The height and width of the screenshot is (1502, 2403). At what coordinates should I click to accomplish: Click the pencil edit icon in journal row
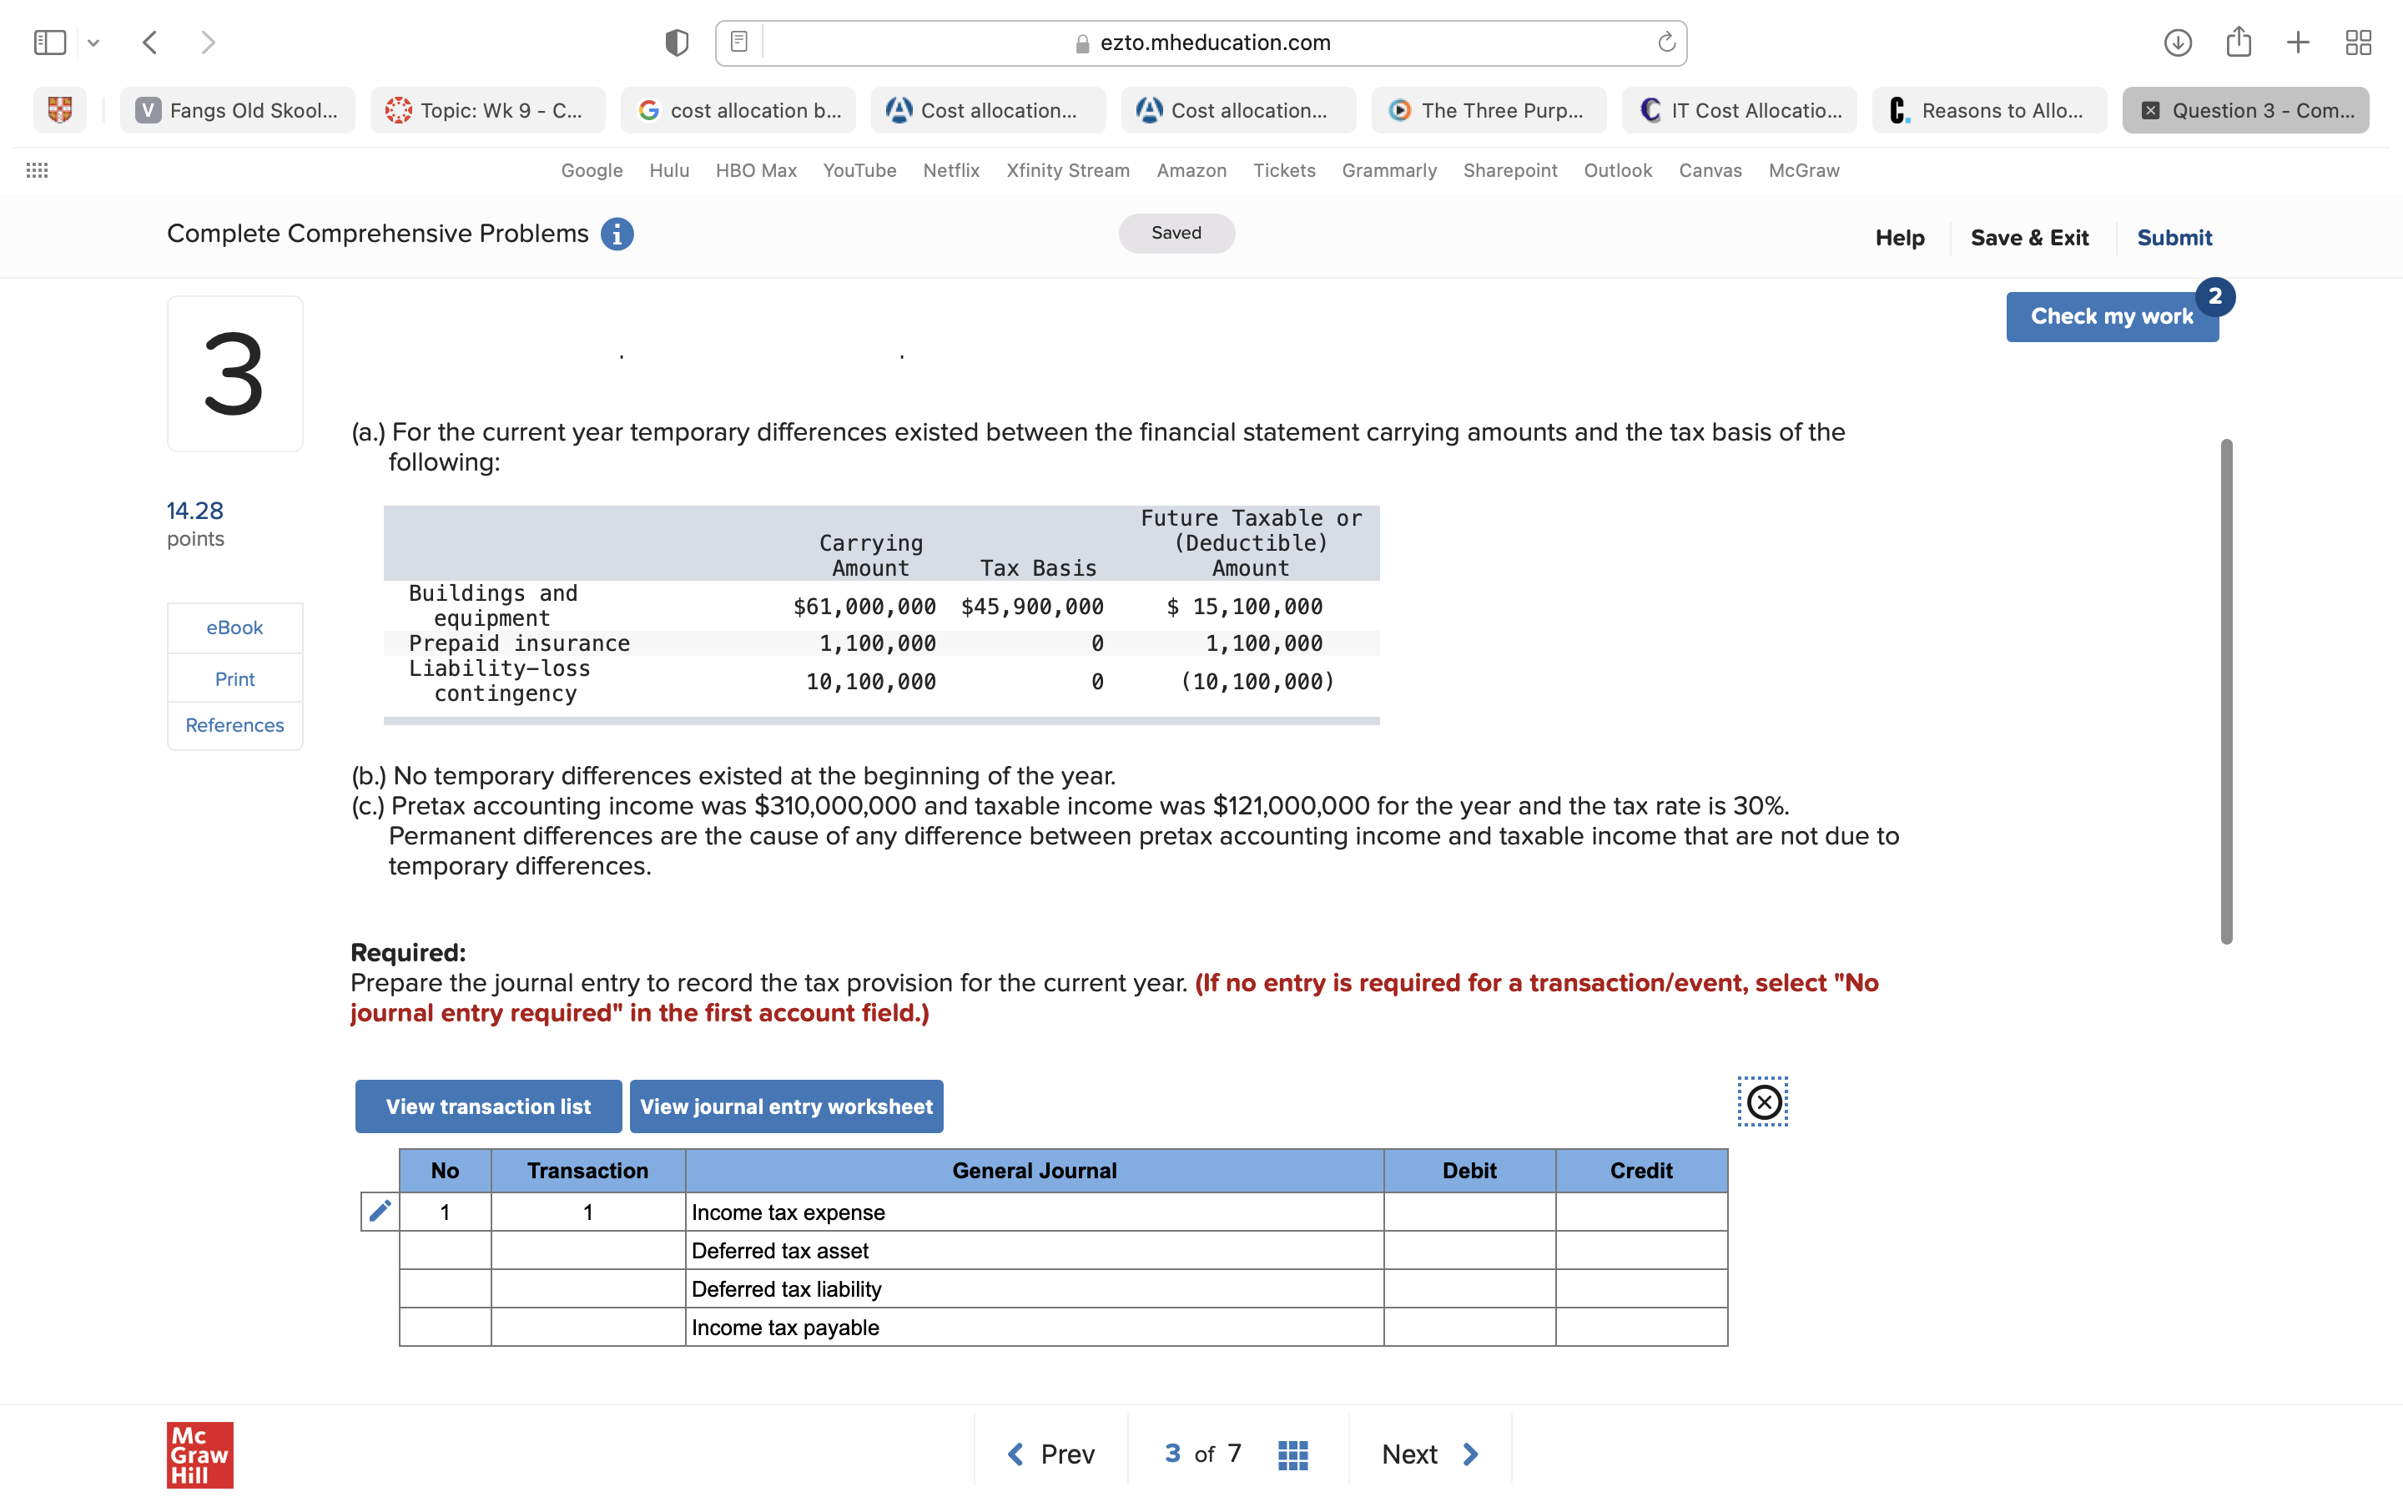[380, 1211]
